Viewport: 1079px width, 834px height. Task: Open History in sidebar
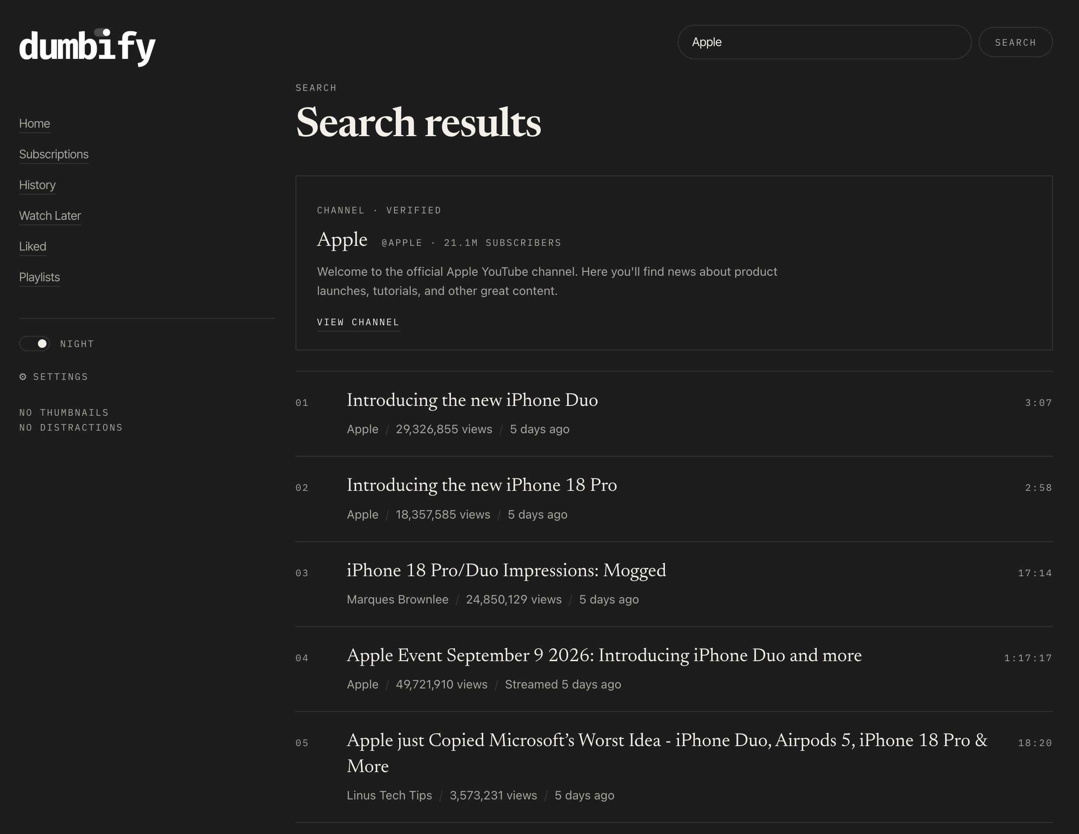pyautogui.click(x=37, y=185)
